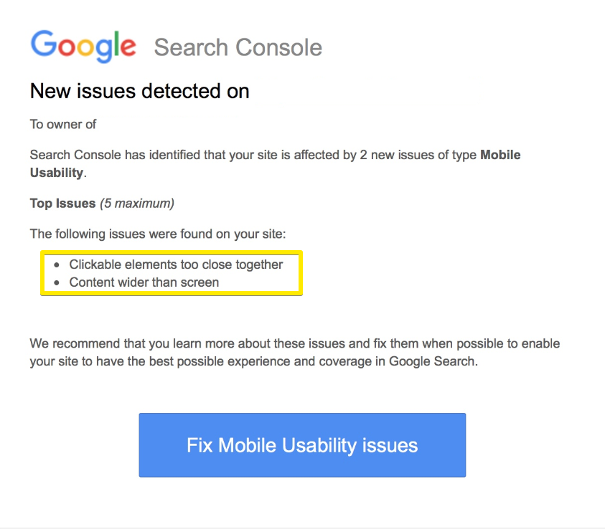Click the 'Top Issues' label
This screenshot has height=529, width=605.
click(63, 204)
